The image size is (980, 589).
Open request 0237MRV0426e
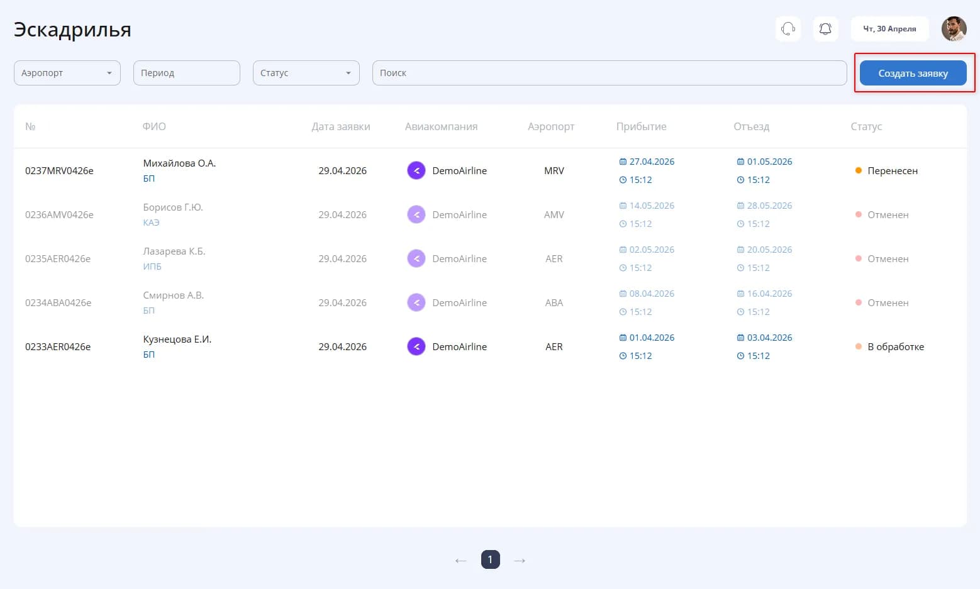point(59,170)
